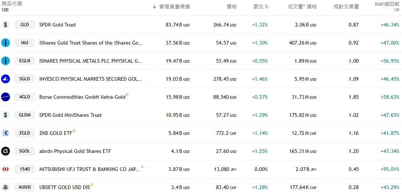Open the AUUSI ticker badge
402x192 pixels.
25,187
